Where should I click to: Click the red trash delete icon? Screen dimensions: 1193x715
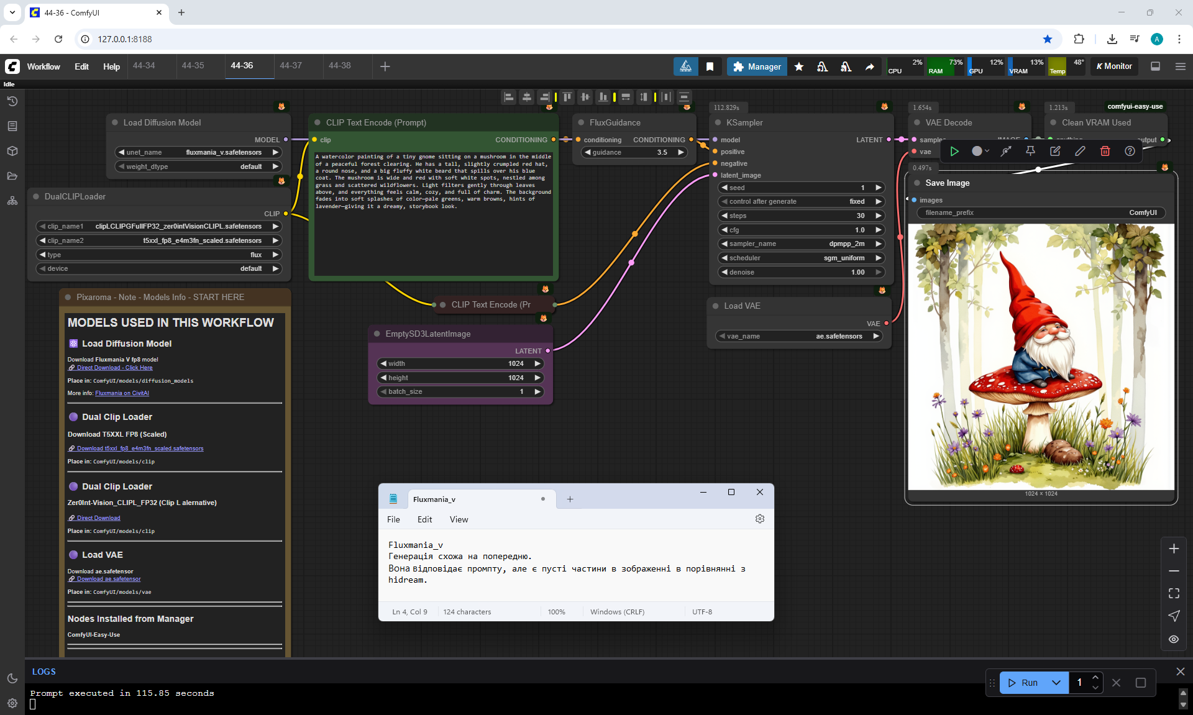pyautogui.click(x=1105, y=151)
